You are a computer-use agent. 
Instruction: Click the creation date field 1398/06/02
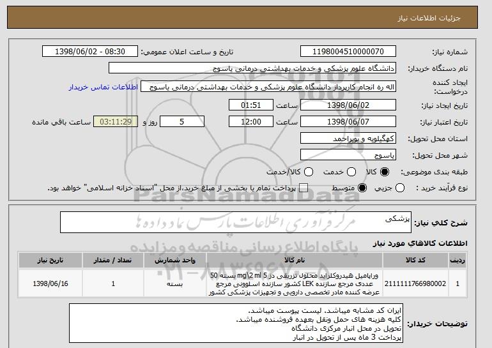point(348,105)
